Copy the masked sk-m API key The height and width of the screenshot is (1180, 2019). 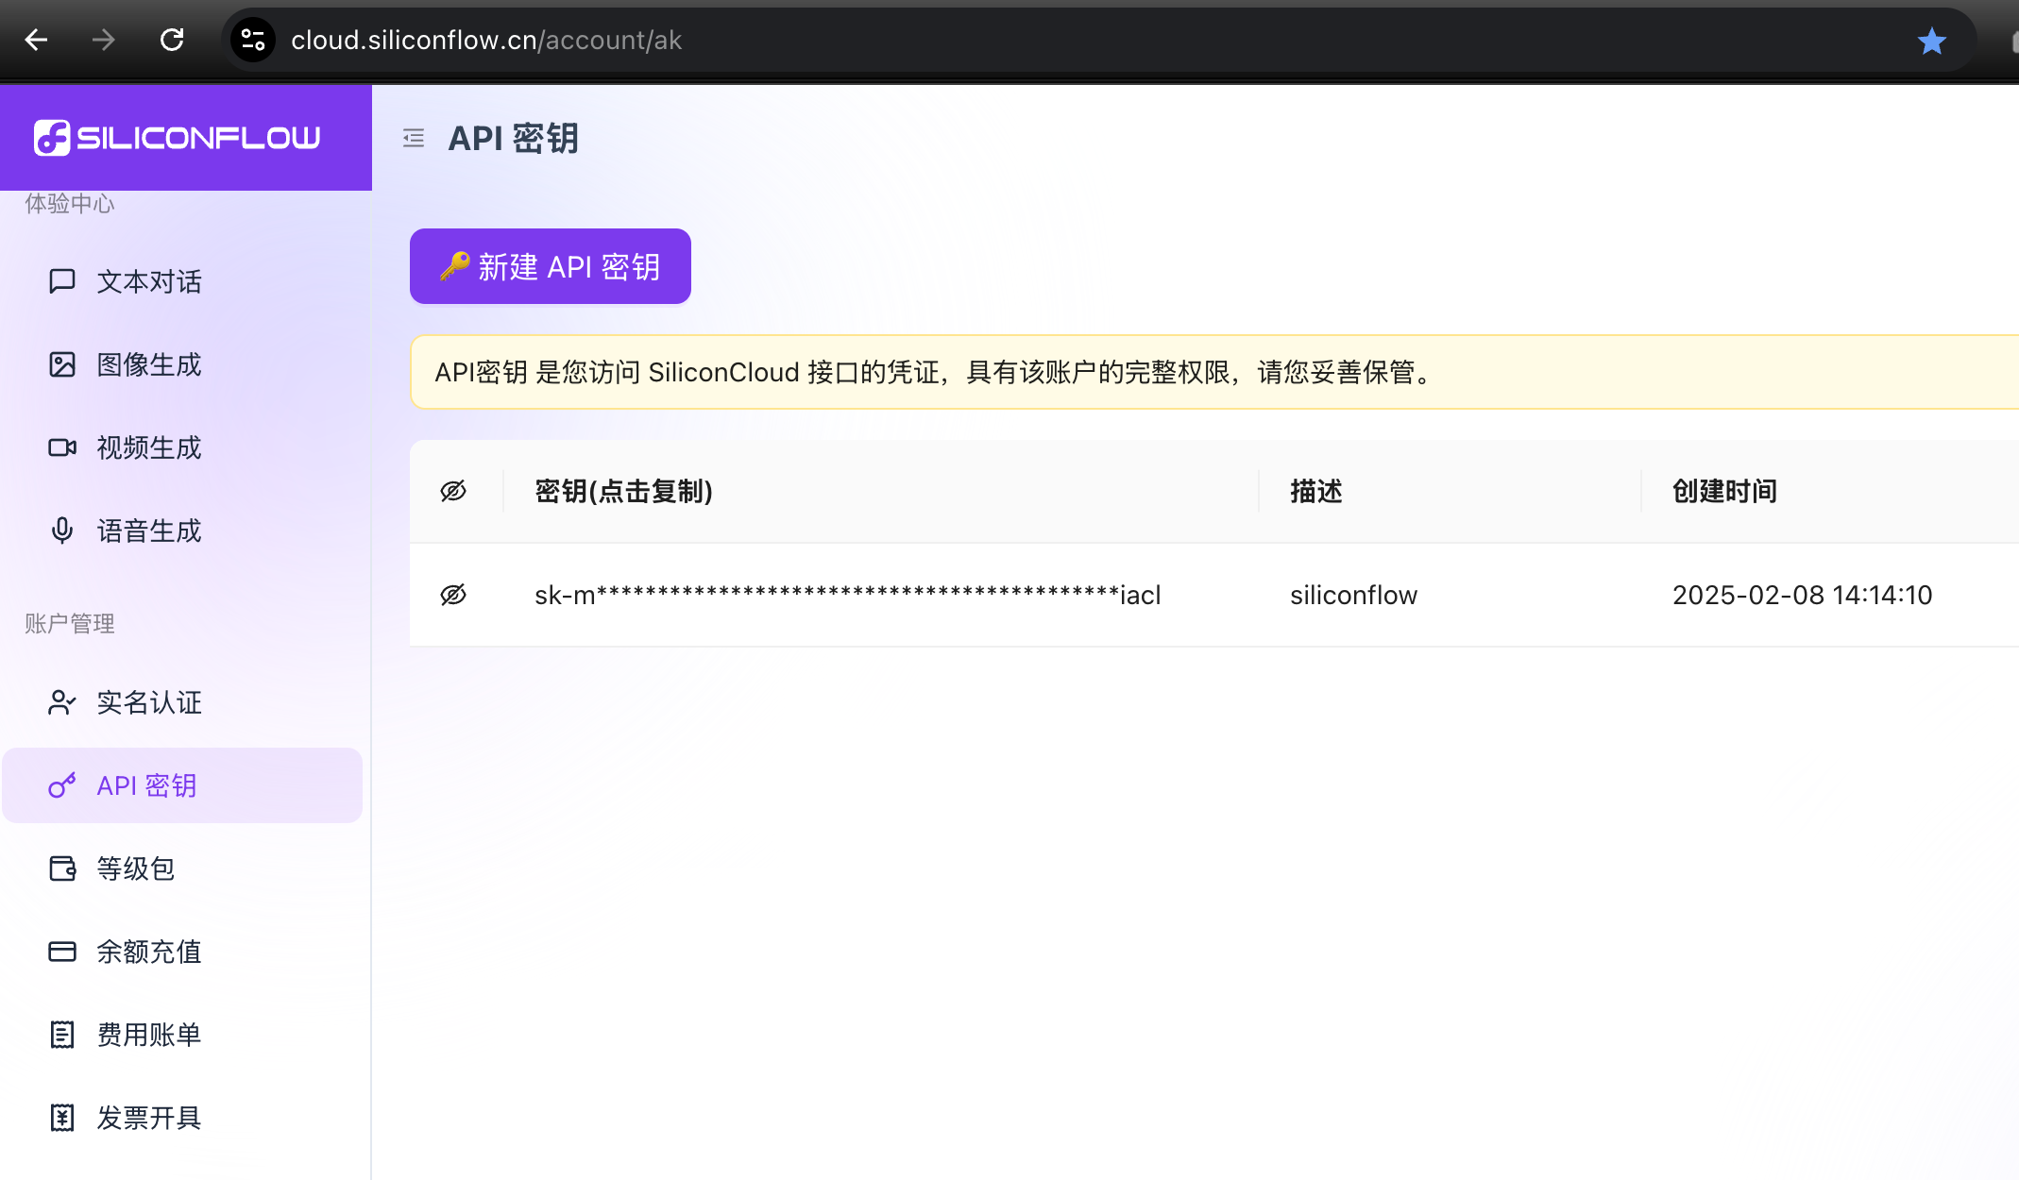tap(847, 595)
